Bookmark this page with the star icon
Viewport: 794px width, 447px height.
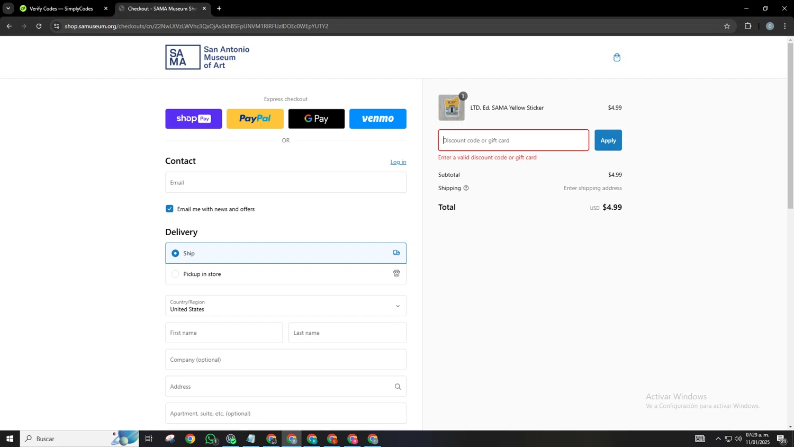[x=727, y=26]
